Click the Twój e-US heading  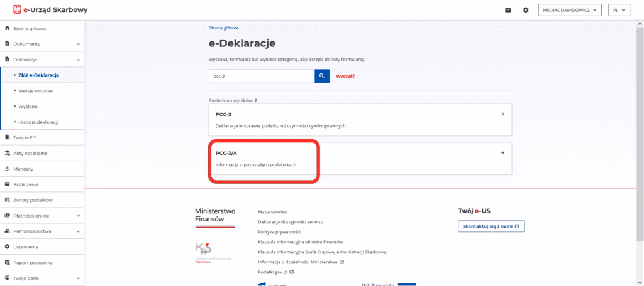click(x=474, y=211)
